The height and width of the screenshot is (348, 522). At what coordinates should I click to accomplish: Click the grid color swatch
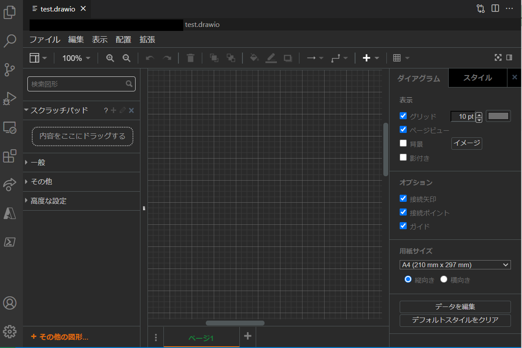[498, 116]
